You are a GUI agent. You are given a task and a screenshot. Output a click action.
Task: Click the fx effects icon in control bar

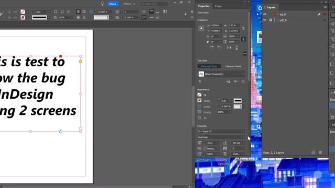69,11
